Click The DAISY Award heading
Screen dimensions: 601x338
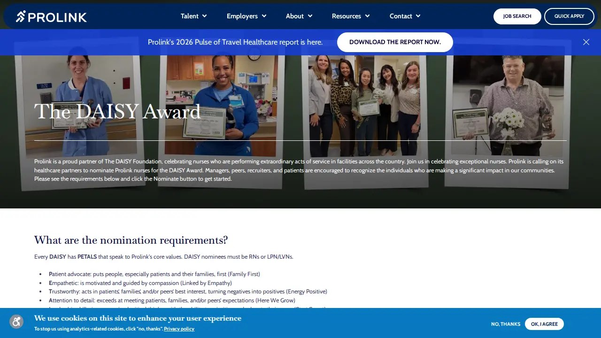pyautogui.click(x=117, y=112)
